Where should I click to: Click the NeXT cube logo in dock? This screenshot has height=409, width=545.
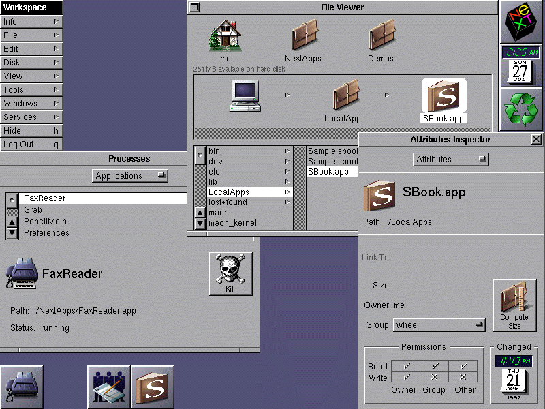pos(521,22)
